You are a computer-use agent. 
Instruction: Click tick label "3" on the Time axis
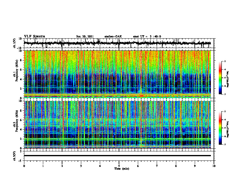(x=81, y=166)
